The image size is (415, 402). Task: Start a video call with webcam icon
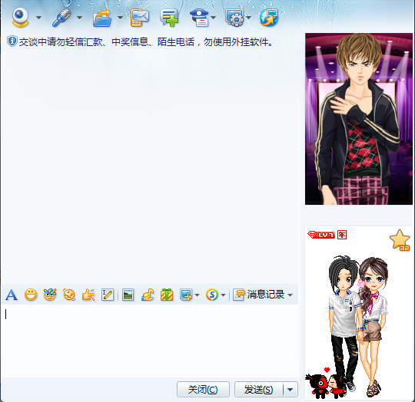tap(21, 18)
